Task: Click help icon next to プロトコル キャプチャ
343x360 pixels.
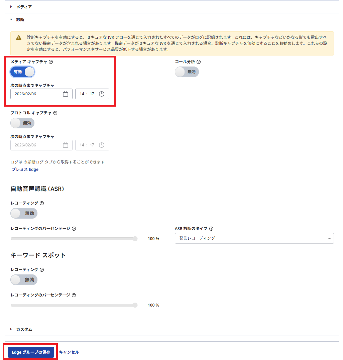Action: tap(55, 113)
